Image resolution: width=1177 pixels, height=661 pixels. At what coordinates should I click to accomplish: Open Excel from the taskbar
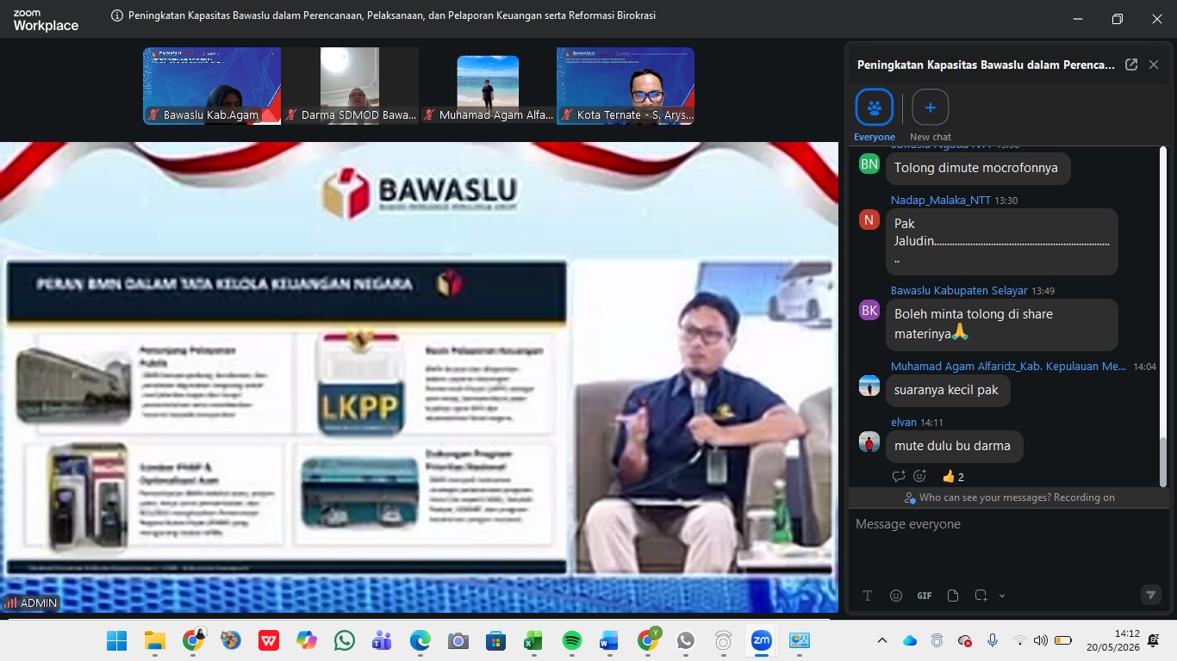pyautogui.click(x=533, y=641)
